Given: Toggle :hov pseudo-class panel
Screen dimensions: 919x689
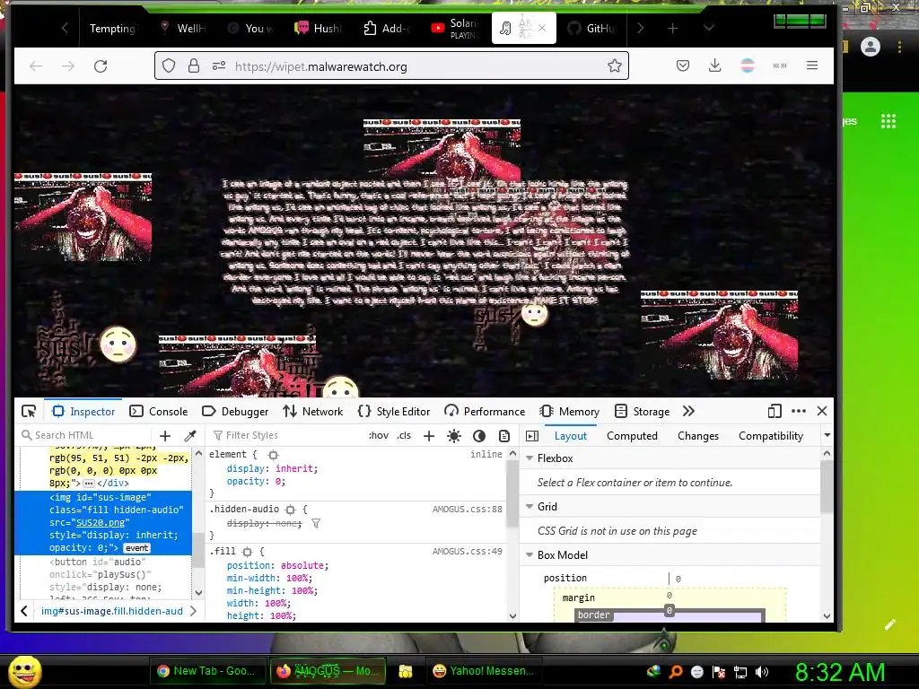Looking at the screenshot, I should [378, 435].
